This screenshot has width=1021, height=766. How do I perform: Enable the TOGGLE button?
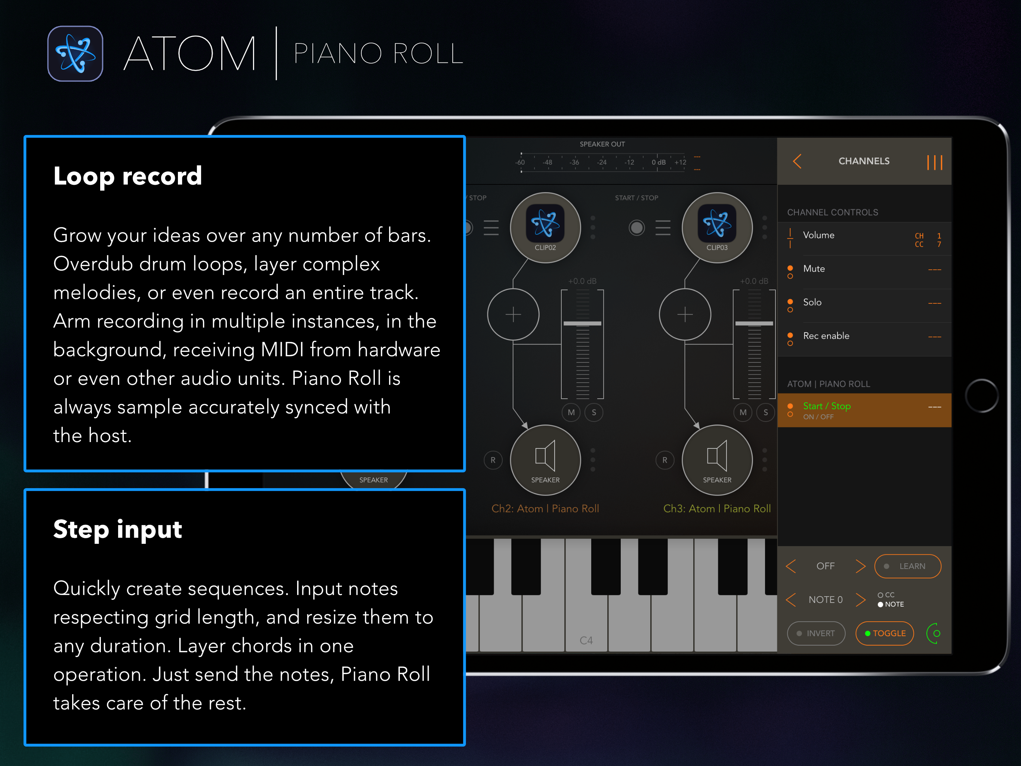pos(884,633)
